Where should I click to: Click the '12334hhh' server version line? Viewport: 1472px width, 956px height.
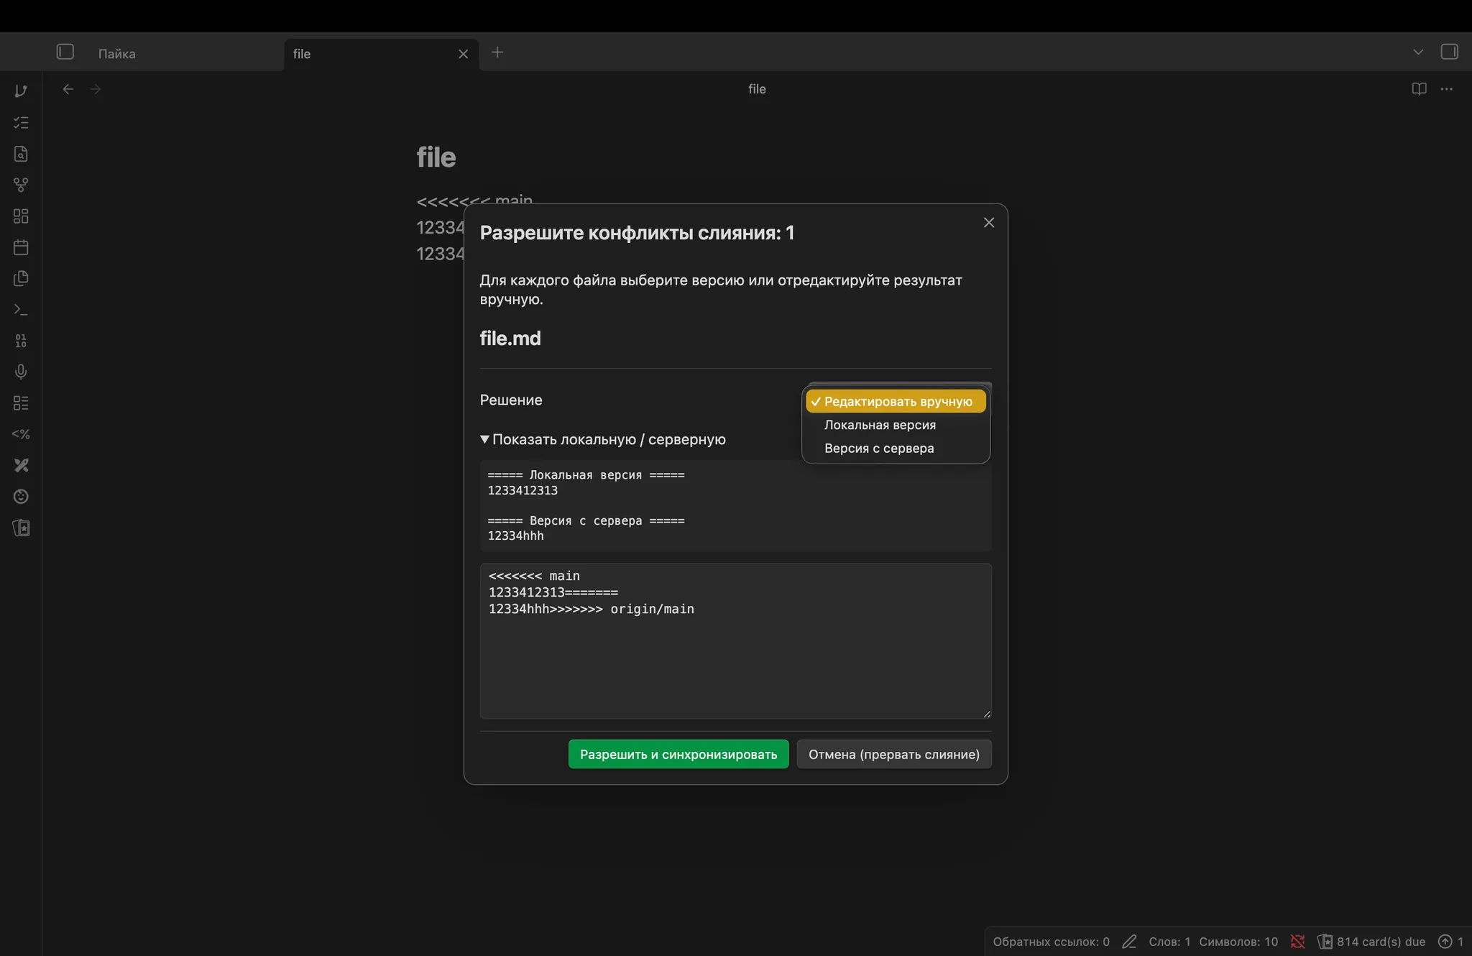(x=515, y=536)
